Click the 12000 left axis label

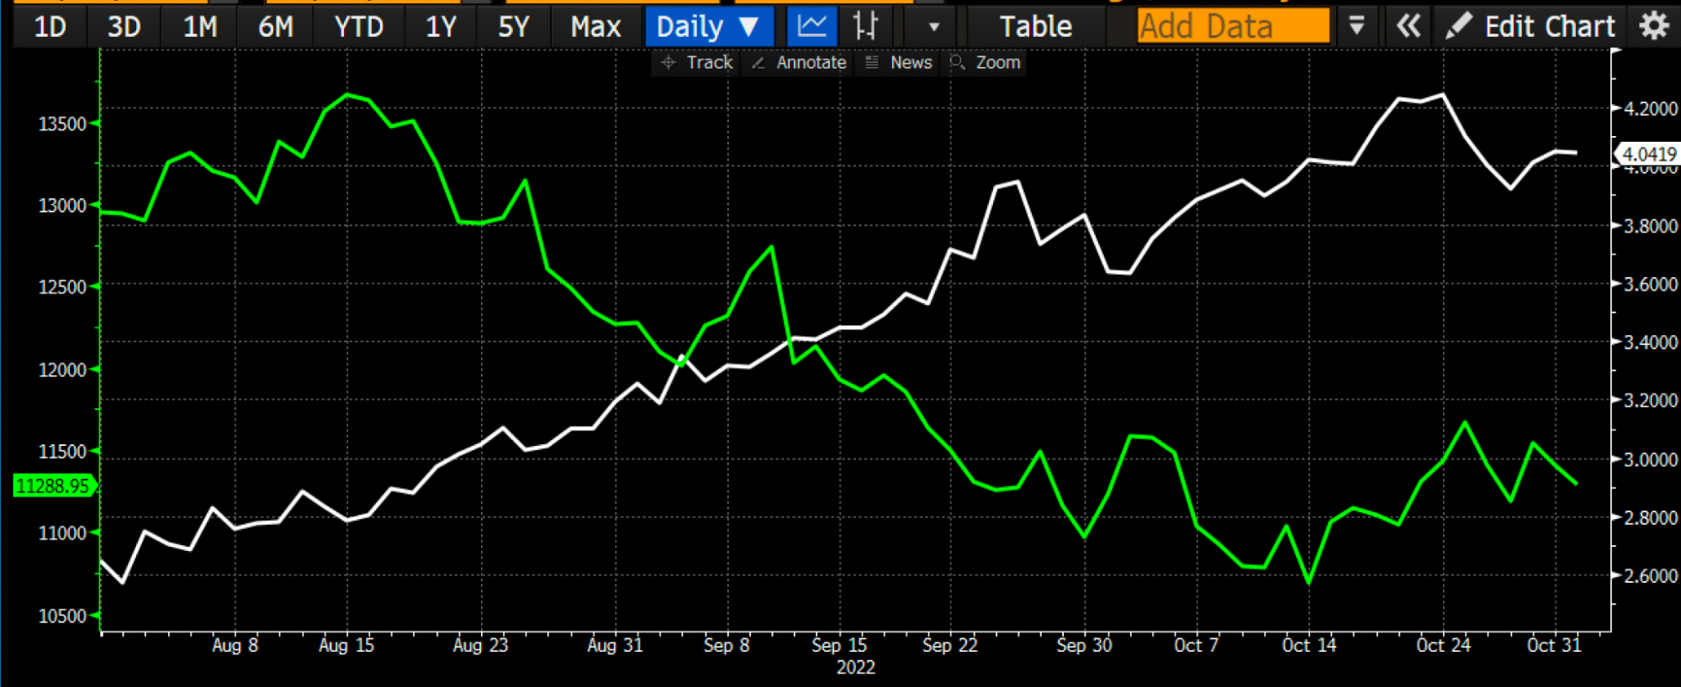62,370
